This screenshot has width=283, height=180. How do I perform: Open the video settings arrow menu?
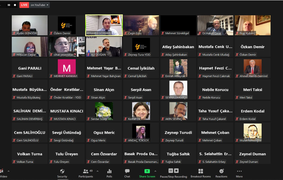point(8,171)
